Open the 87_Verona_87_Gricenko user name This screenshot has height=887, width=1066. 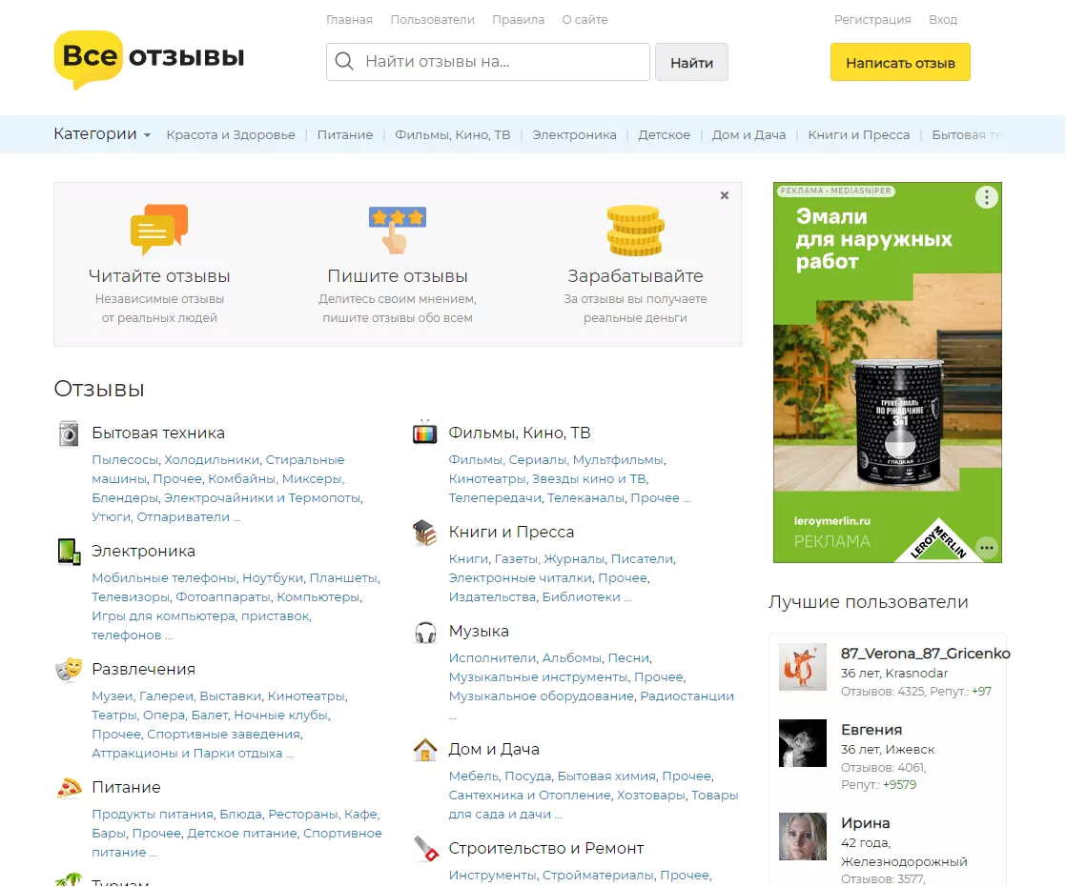tap(925, 654)
